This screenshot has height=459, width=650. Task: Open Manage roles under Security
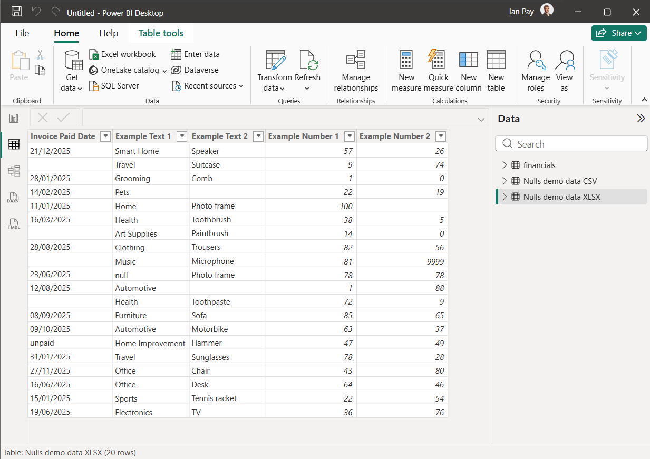click(x=536, y=70)
